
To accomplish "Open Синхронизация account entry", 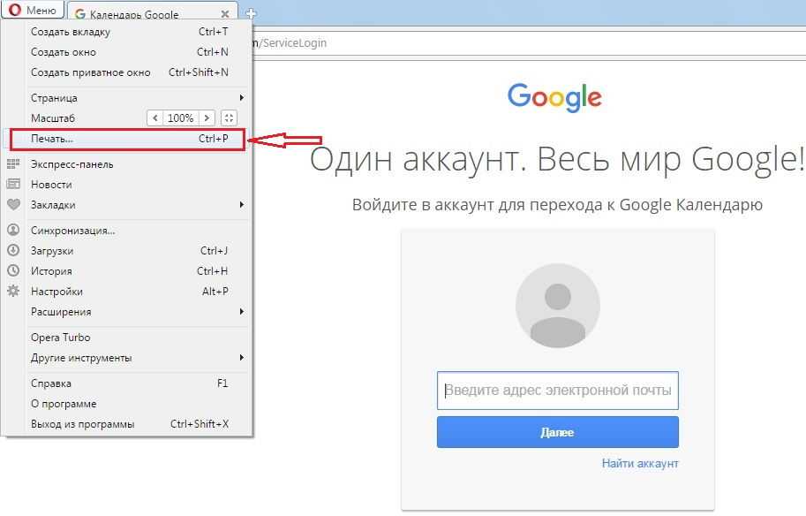I will (72, 231).
